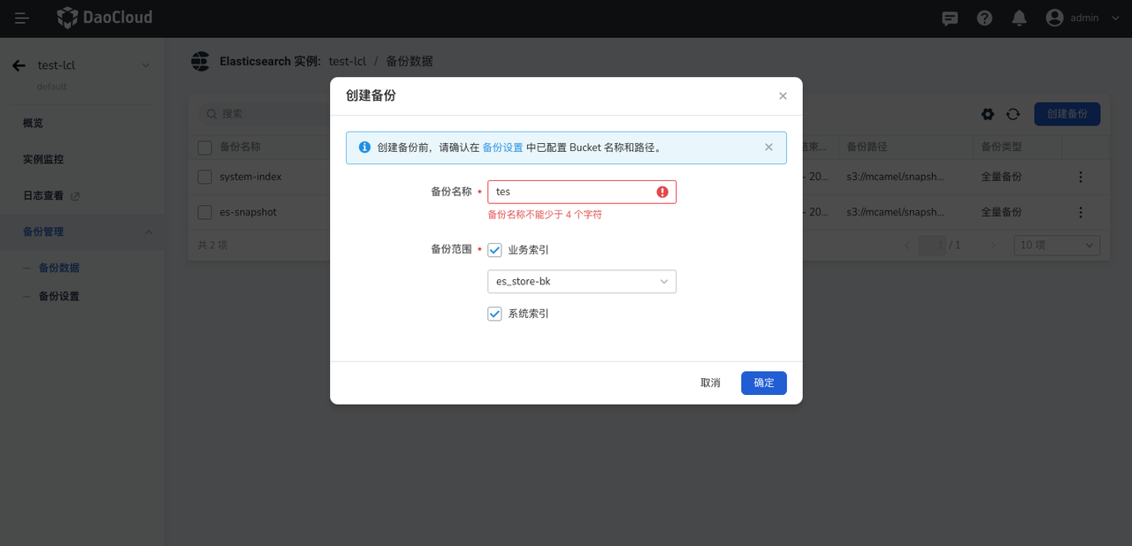The image size is (1132, 546).
Task: Uncheck the 业务索引 checkbox
Action: (x=494, y=250)
